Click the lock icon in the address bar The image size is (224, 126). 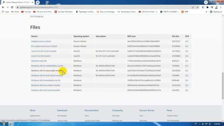(x=17, y=7)
